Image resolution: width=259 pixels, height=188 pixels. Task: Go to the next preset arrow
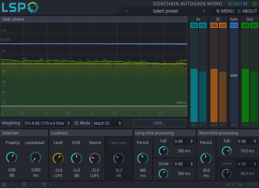click(x=204, y=11)
